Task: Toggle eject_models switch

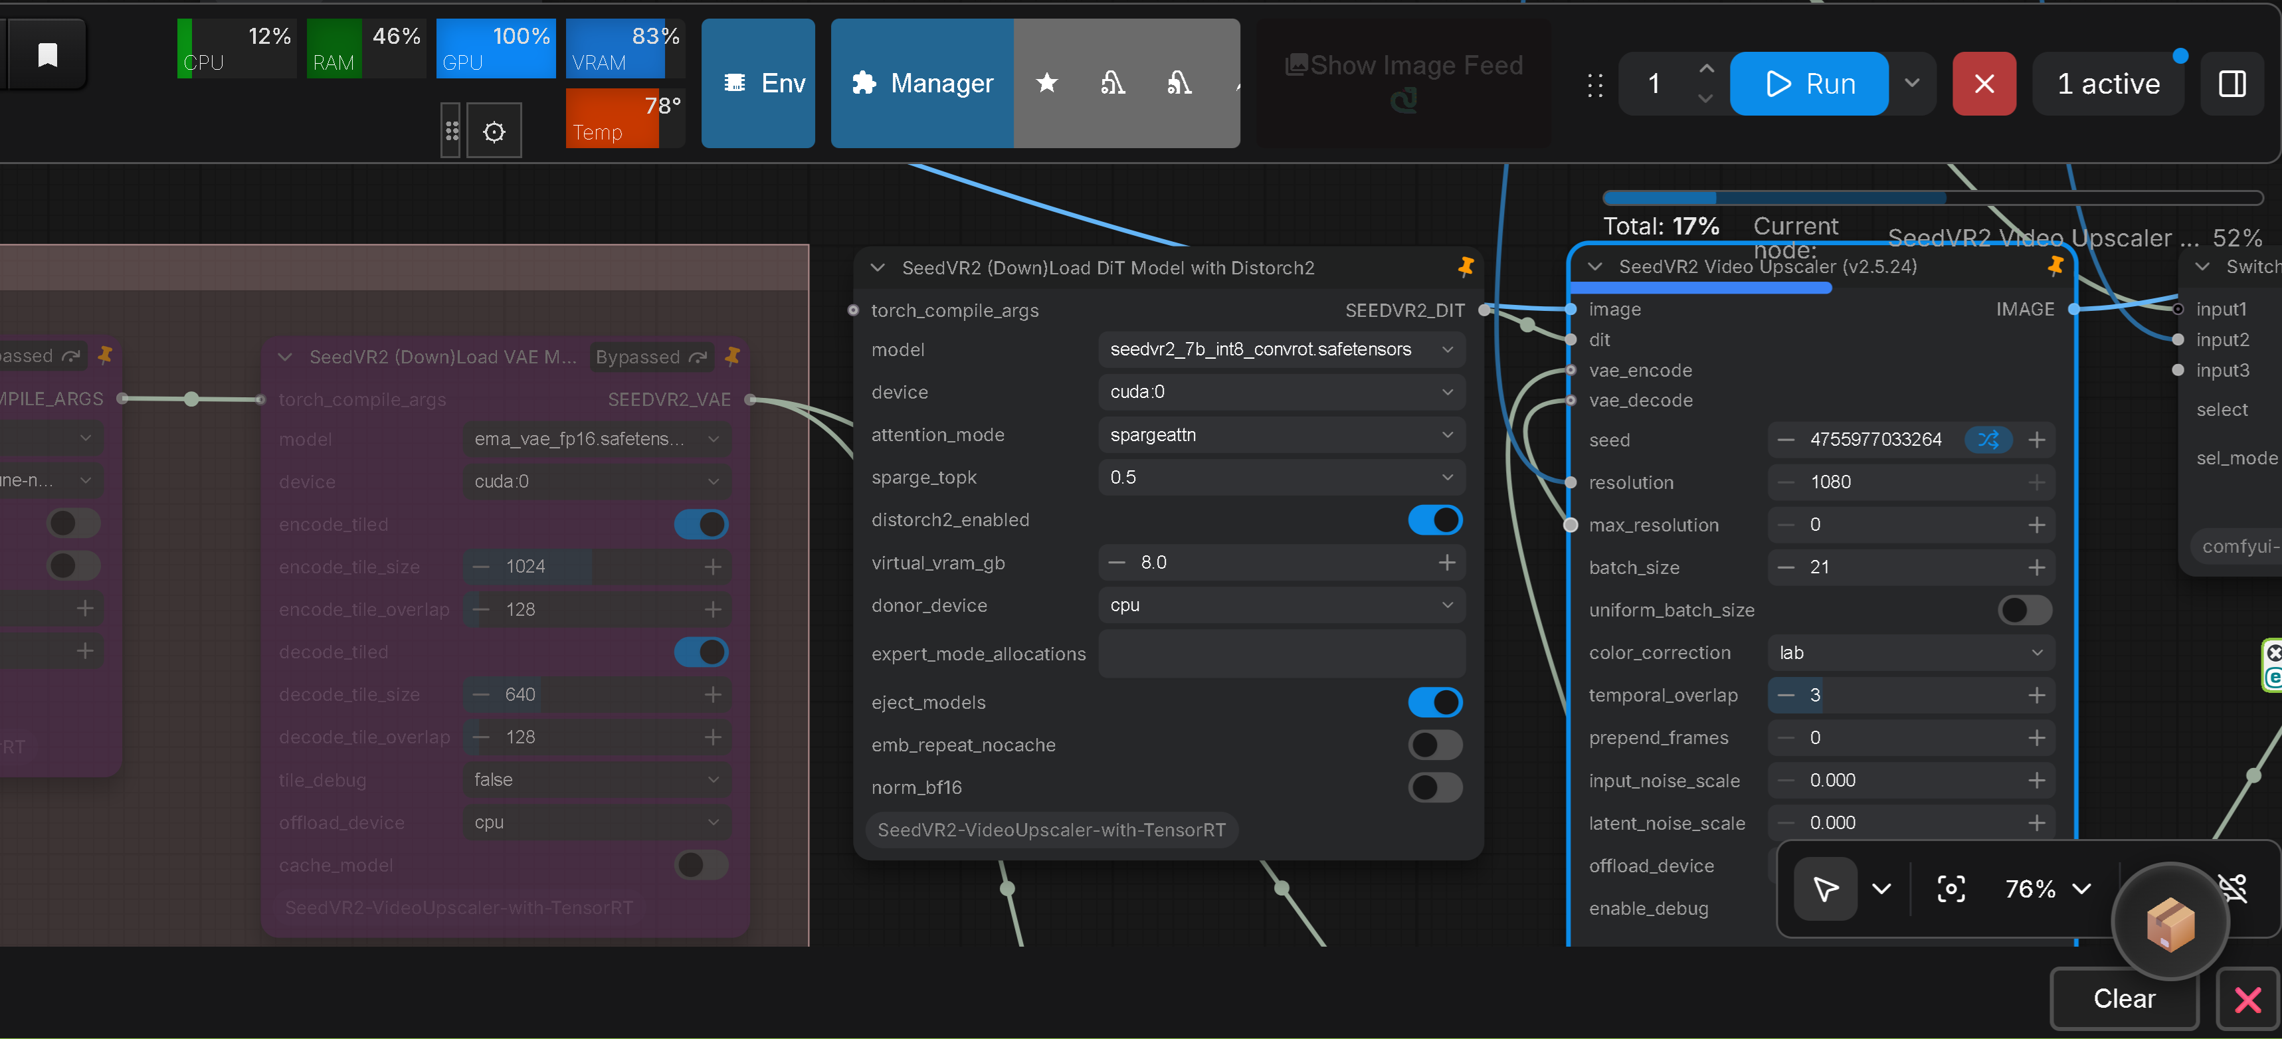Action: tap(1435, 702)
